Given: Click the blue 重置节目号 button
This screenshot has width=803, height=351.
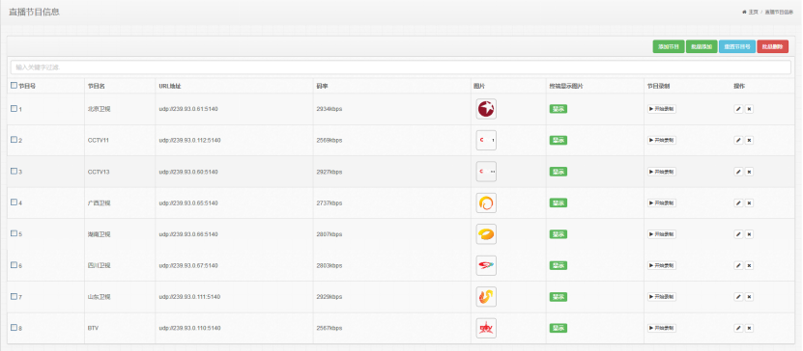Looking at the screenshot, I should coord(737,46).
